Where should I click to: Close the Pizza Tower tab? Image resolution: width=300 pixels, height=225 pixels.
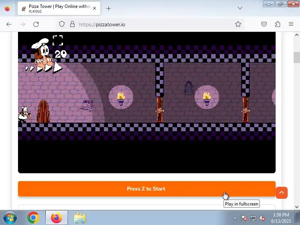94,8
